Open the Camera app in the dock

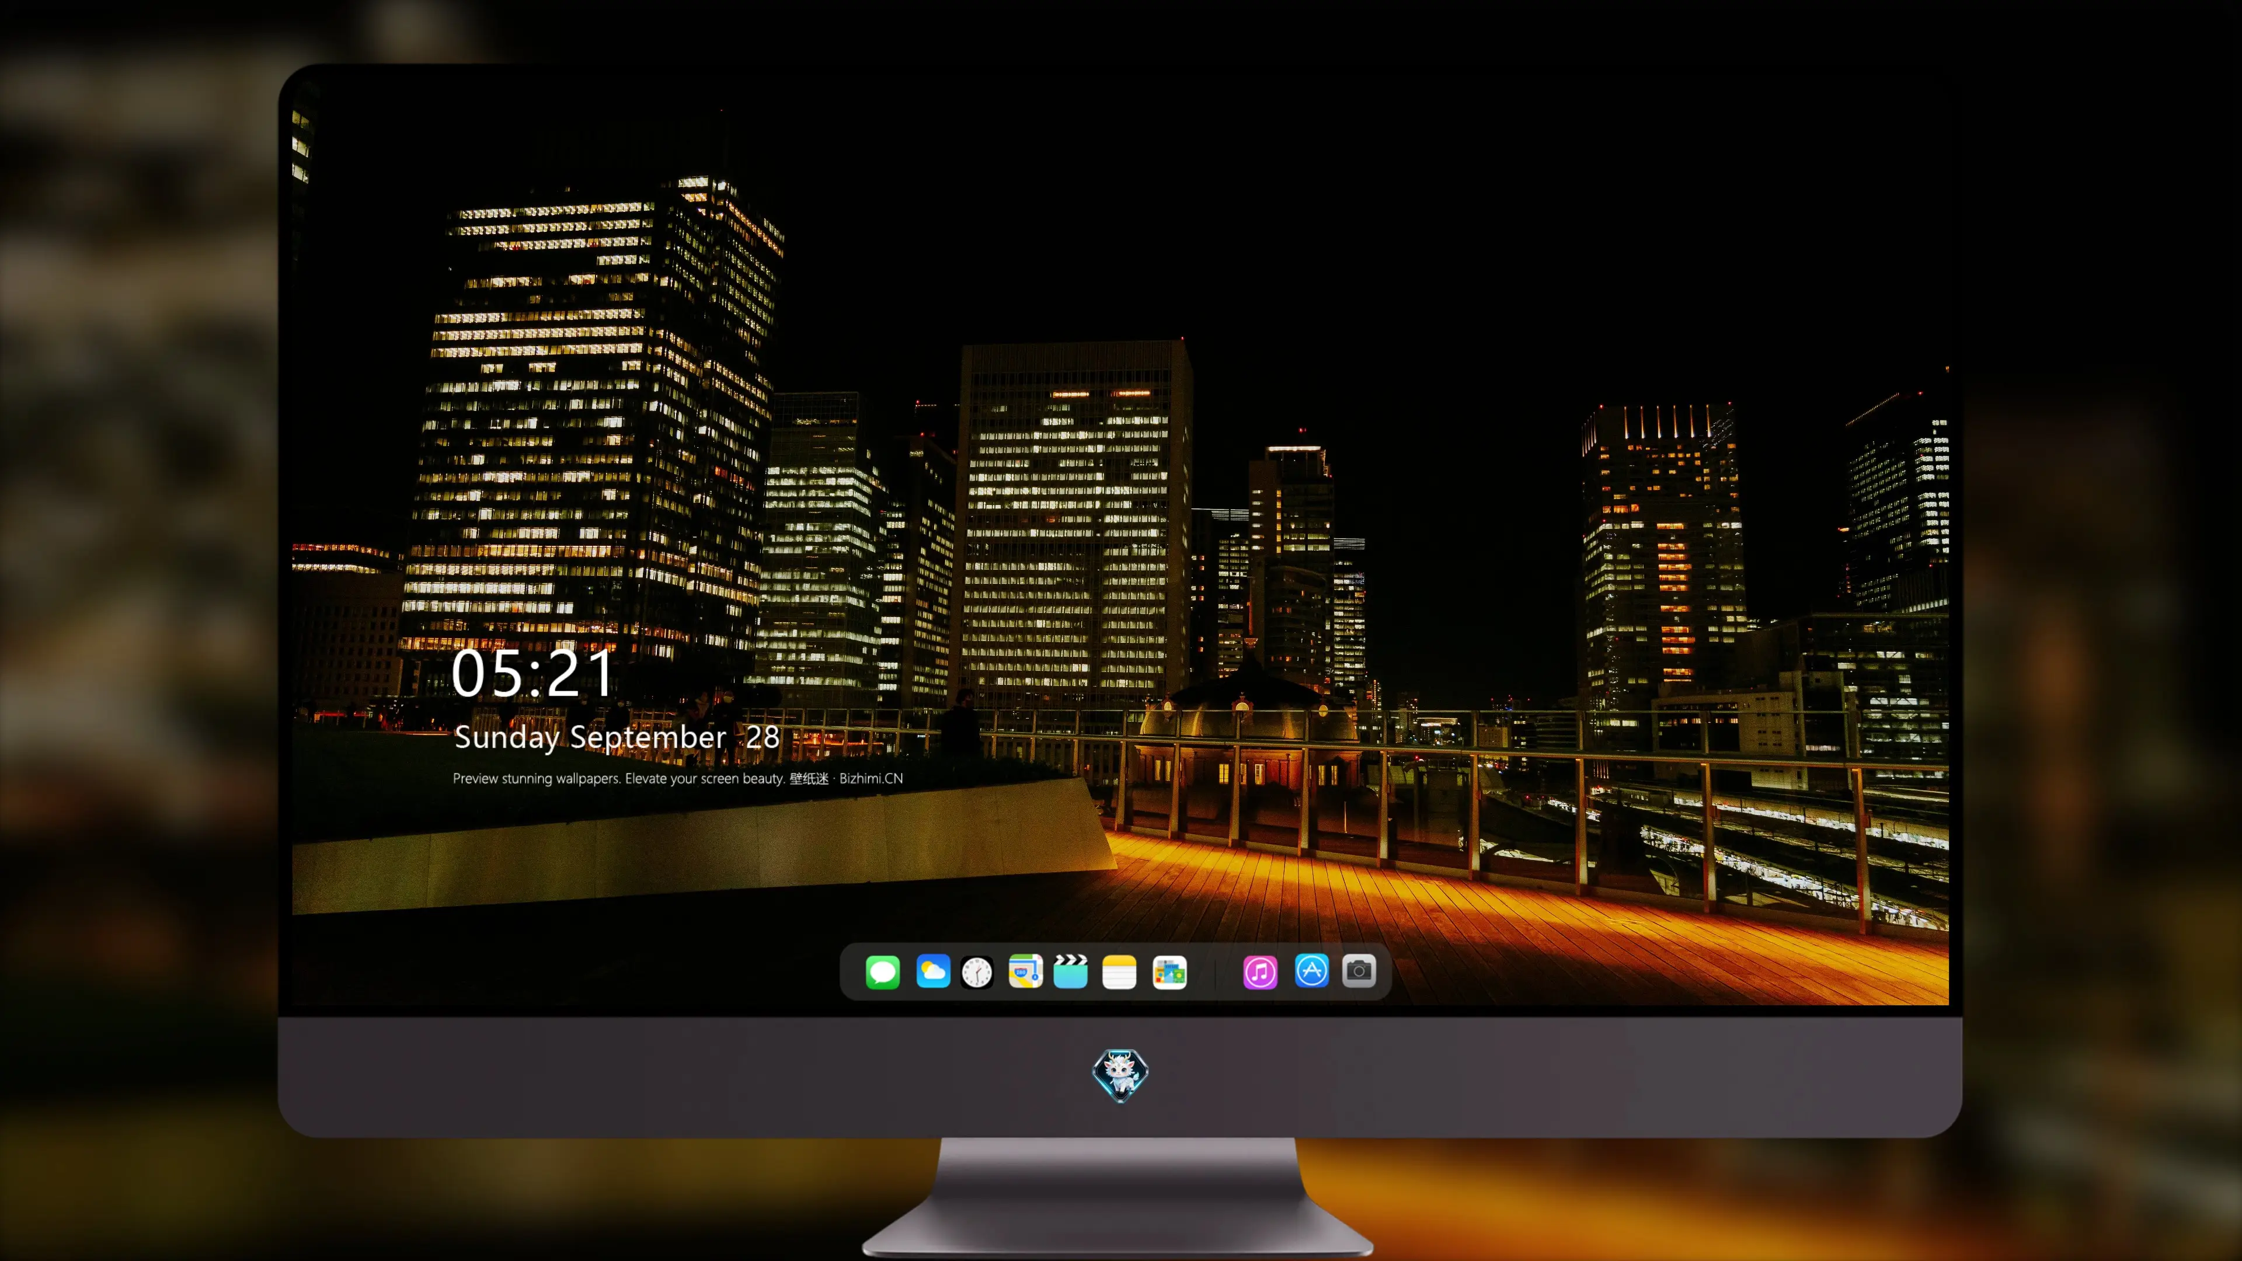coord(1359,971)
